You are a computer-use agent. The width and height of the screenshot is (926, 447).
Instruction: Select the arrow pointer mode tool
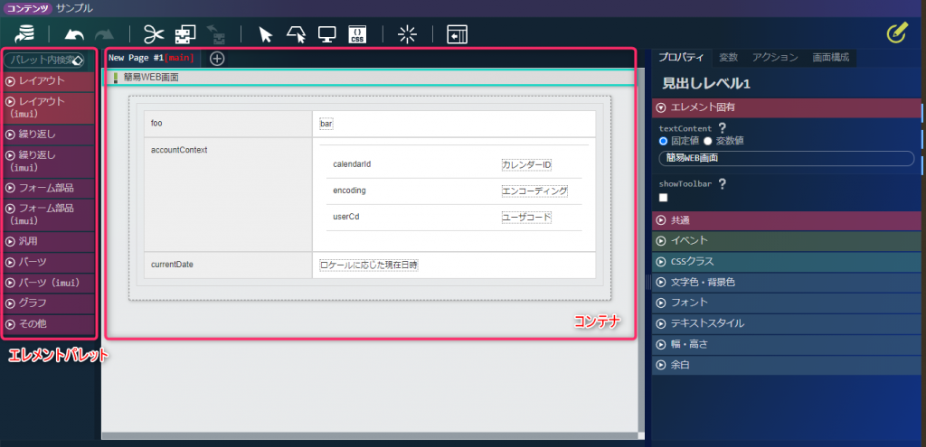tap(266, 34)
